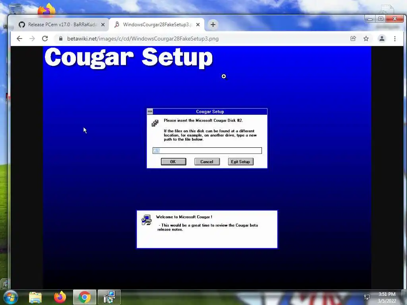Click the Recycle Bin desktop icon

(15, 9)
